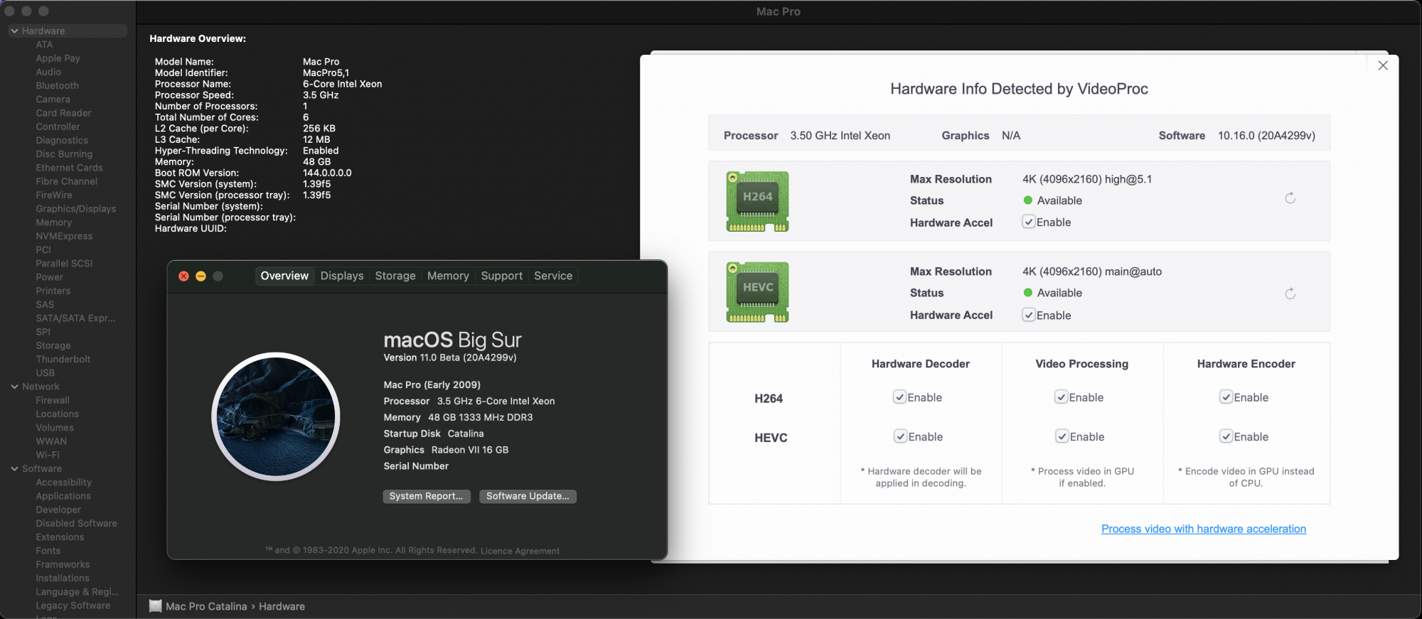Open the Licence Agreement link
The image size is (1422, 619).
point(520,551)
